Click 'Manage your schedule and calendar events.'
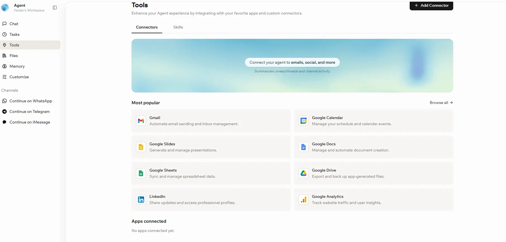Viewport: 506px width, 242px height. coord(352,124)
